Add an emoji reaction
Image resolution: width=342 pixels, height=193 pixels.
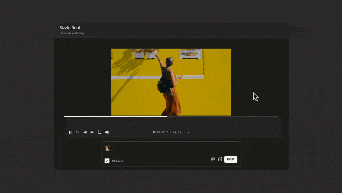point(220,159)
